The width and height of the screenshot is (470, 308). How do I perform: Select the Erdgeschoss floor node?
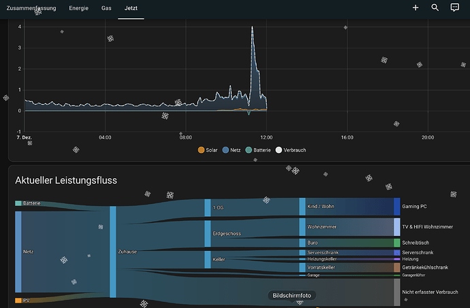click(x=208, y=233)
